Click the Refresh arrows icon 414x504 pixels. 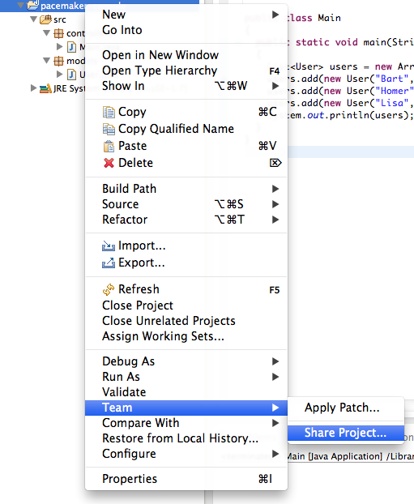coord(109,289)
